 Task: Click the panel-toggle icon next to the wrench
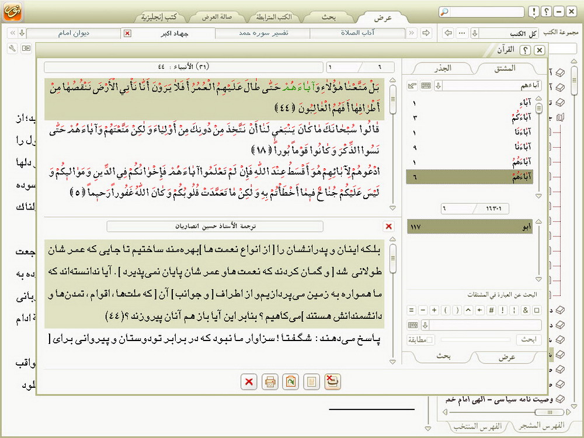(x=26, y=48)
